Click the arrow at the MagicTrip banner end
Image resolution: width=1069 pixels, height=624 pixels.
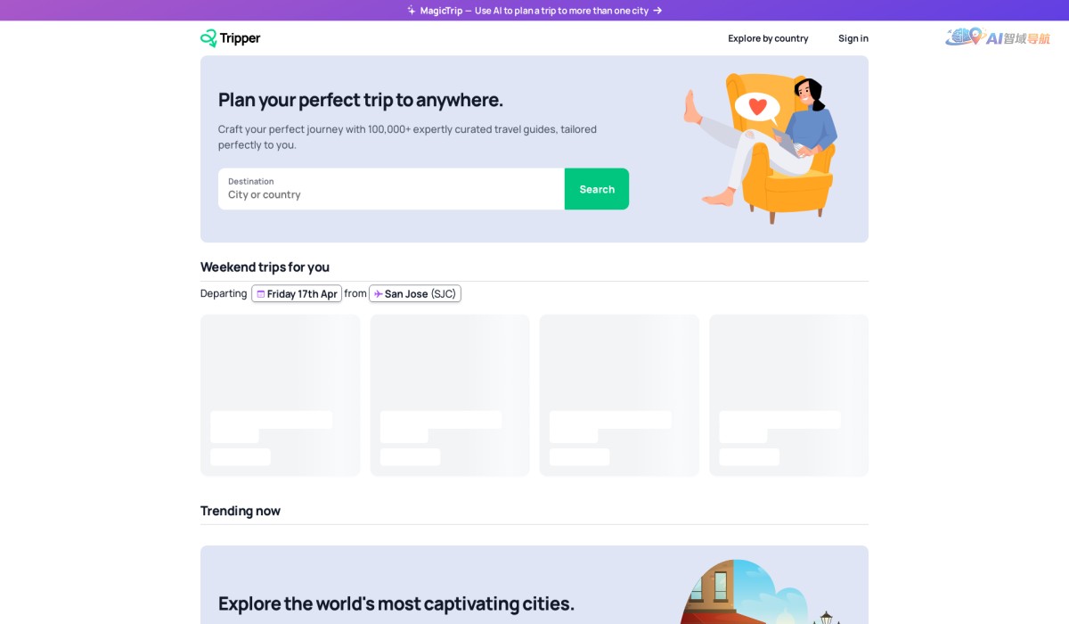(x=657, y=11)
